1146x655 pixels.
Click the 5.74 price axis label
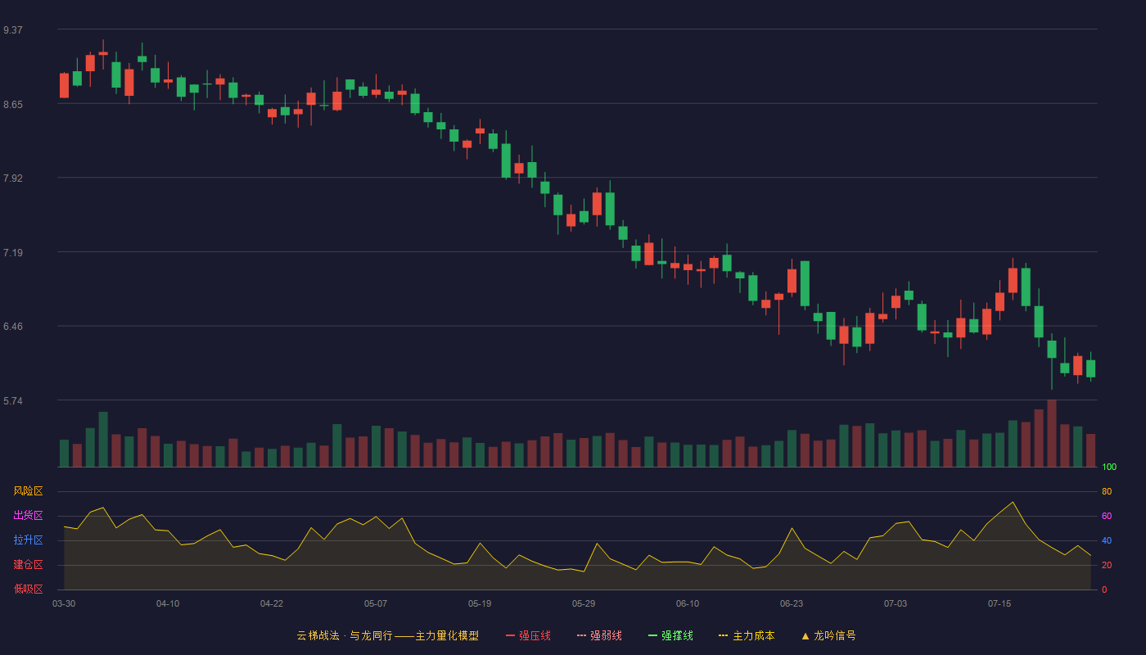pyautogui.click(x=13, y=401)
